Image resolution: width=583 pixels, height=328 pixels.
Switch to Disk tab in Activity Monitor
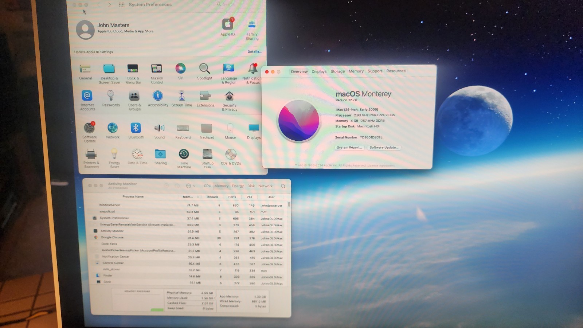point(251,186)
